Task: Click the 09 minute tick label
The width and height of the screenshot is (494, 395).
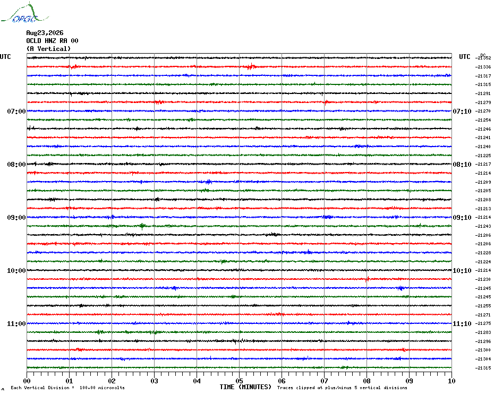Action: click(x=409, y=381)
